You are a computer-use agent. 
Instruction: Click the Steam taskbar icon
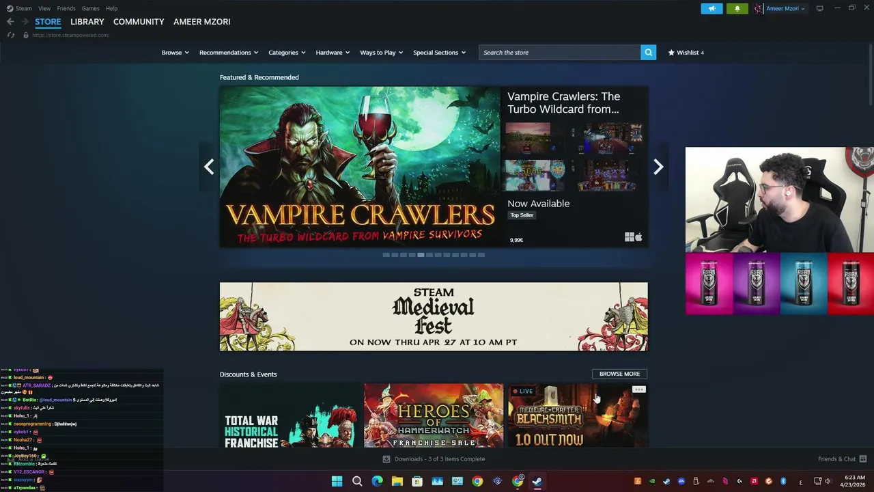[x=537, y=481]
